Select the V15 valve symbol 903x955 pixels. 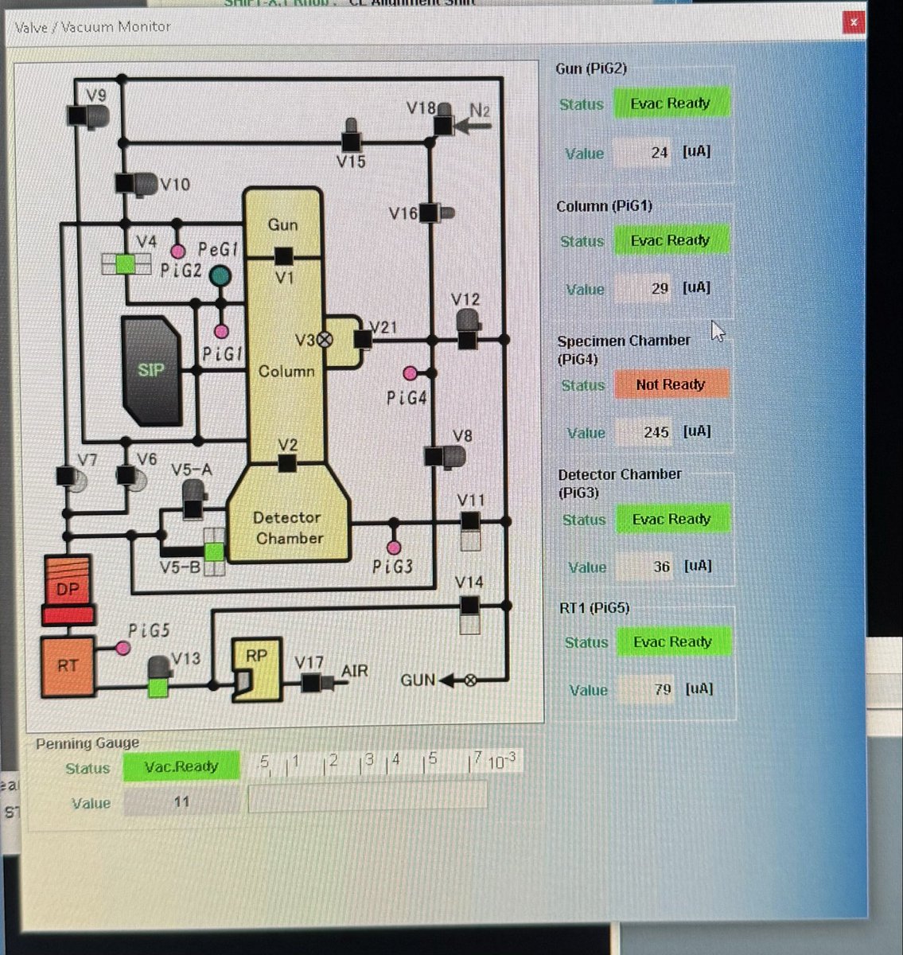coord(351,137)
